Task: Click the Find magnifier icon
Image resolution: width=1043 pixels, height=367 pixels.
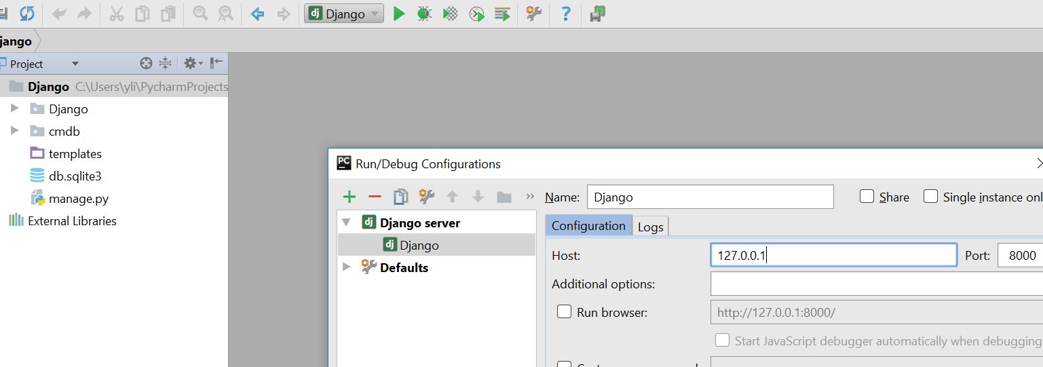Action: point(200,14)
